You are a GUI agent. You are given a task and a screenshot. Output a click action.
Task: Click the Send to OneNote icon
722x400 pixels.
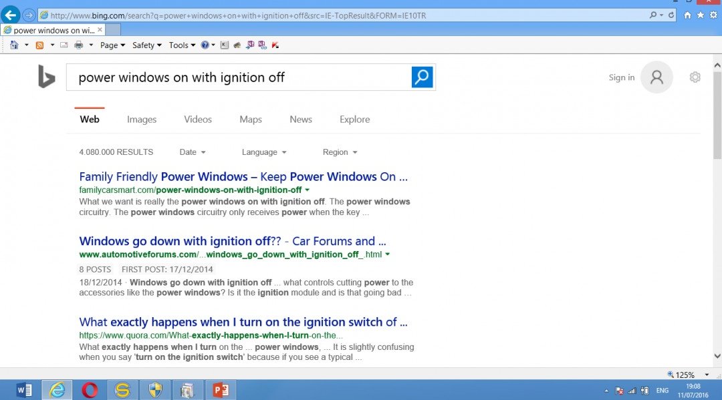(250, 45)
